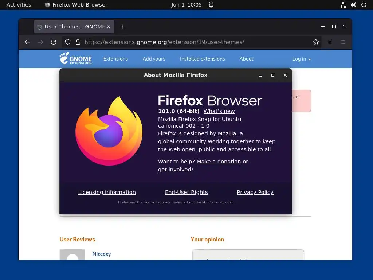Open the Add yours nav item

(154, 59)
